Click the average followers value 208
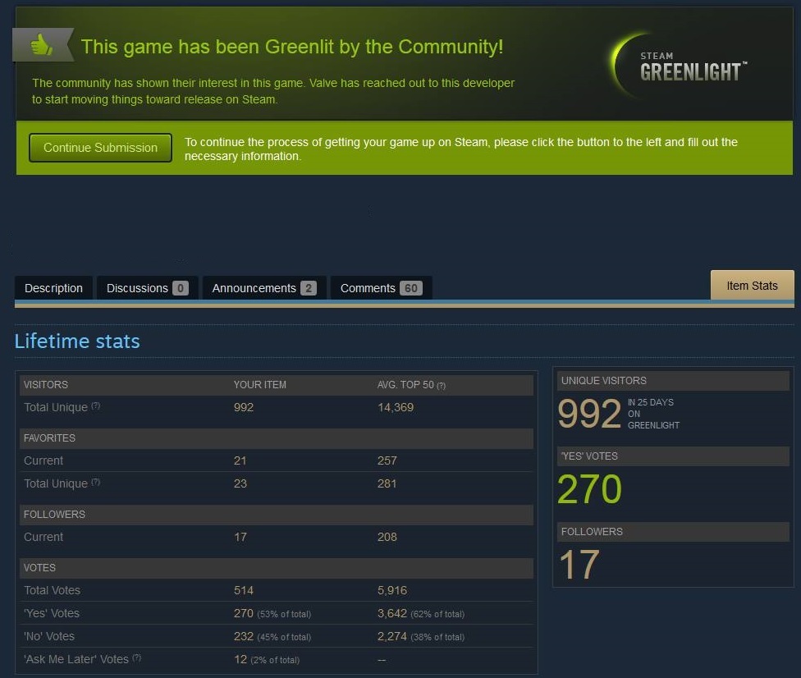Image resolution: width=801 pixels, height=678 pixels. tap(387, 537)
